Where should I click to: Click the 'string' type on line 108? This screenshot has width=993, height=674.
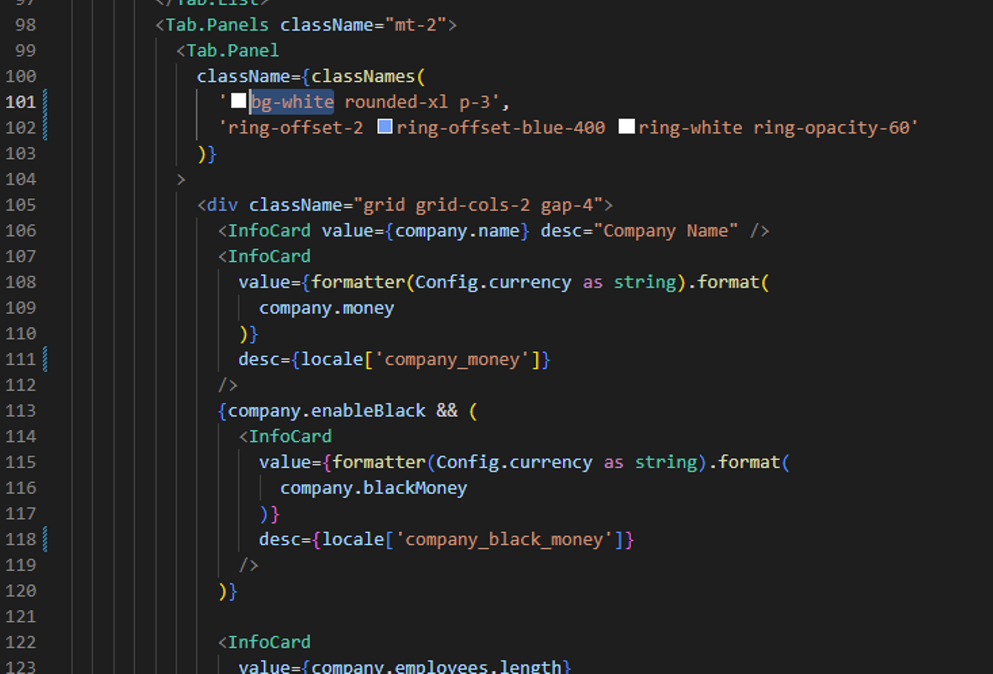[x=645, y=282]
